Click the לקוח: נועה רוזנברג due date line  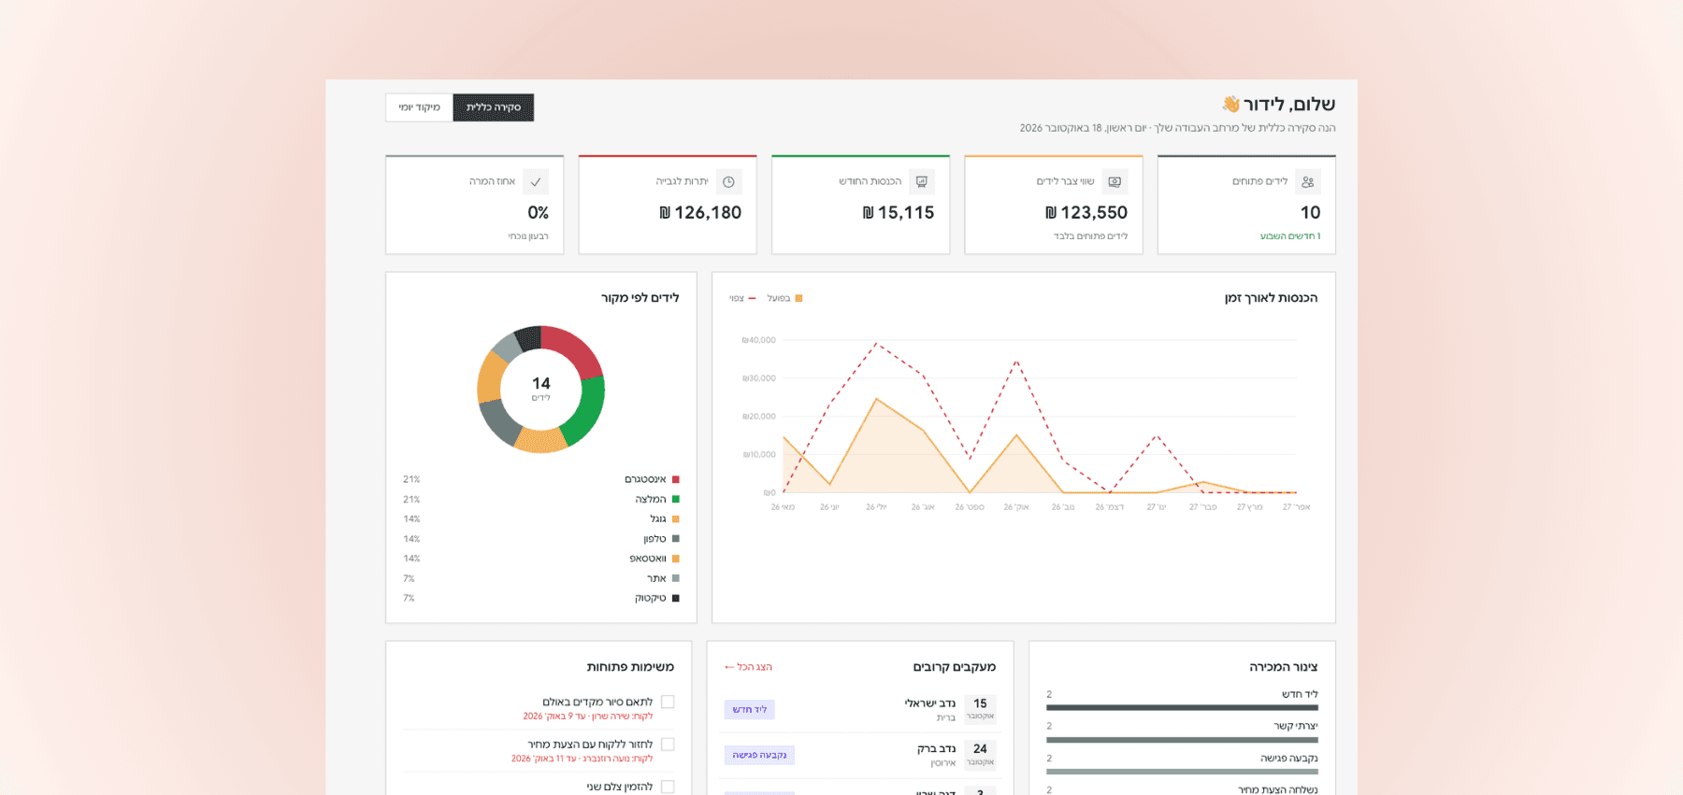click(583, 759)
